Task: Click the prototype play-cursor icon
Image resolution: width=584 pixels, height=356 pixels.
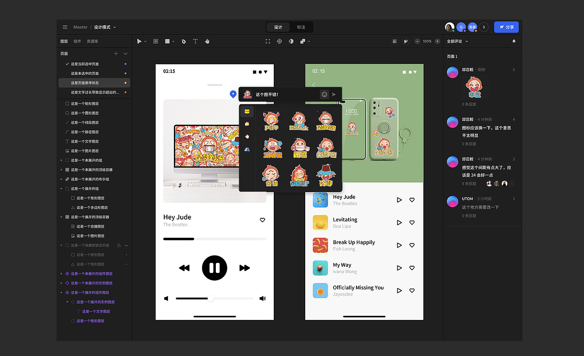Action: [x=406, y=41]
